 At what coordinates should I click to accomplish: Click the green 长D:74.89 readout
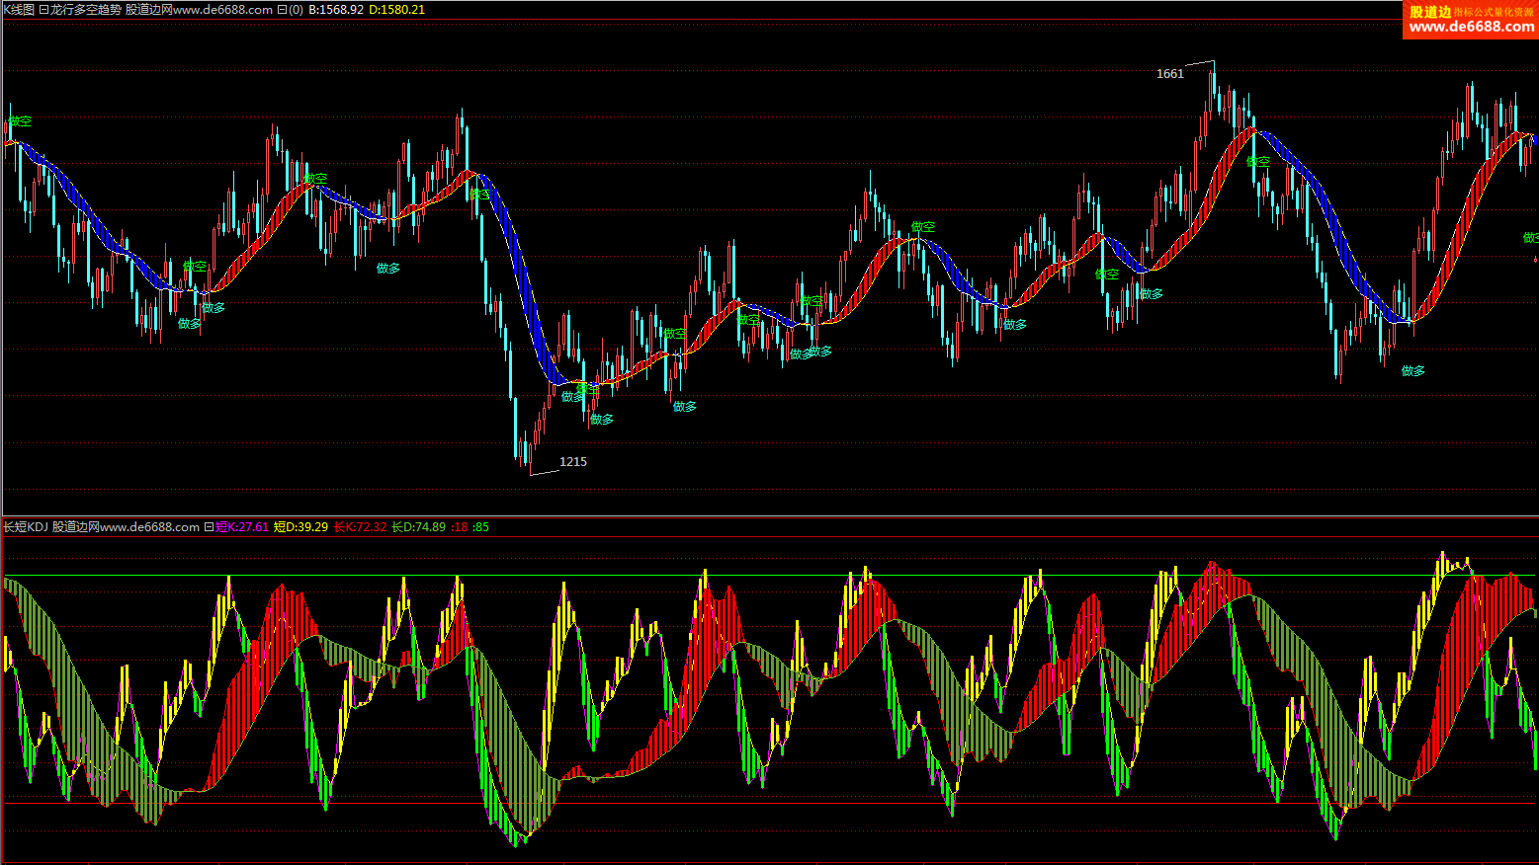point(418,527)
